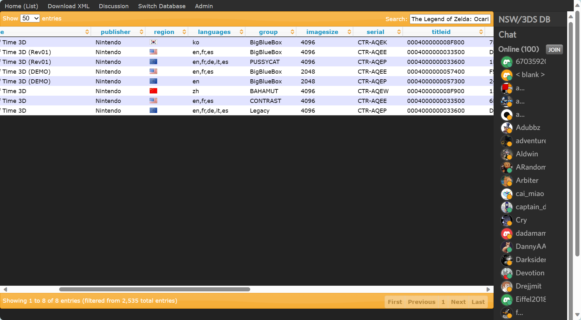The width and height of the screenshot is (581, 320).
Task: Click avatar of < blank > user
Action: (506, 75)
